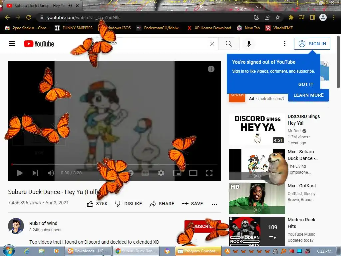Image resolution: width=341 pixels, height=256 pixels.
Task: Open the Chrome share page icon
Action: point(267,17)
